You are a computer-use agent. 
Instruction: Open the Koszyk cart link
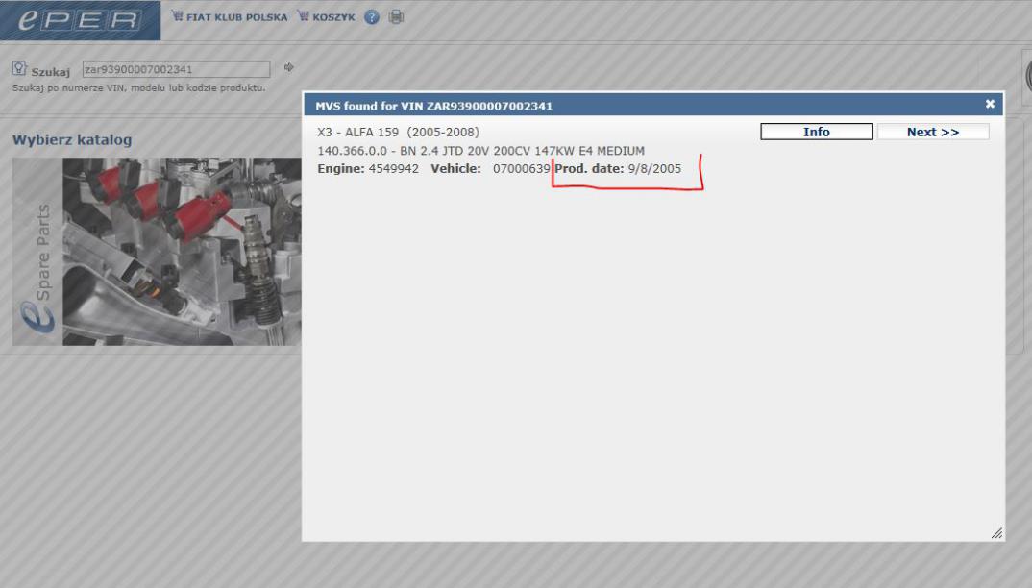click(327, 17)
